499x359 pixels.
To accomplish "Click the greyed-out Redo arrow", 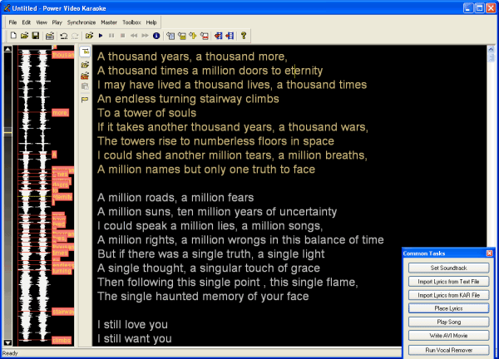I will [x=75, y=36].
